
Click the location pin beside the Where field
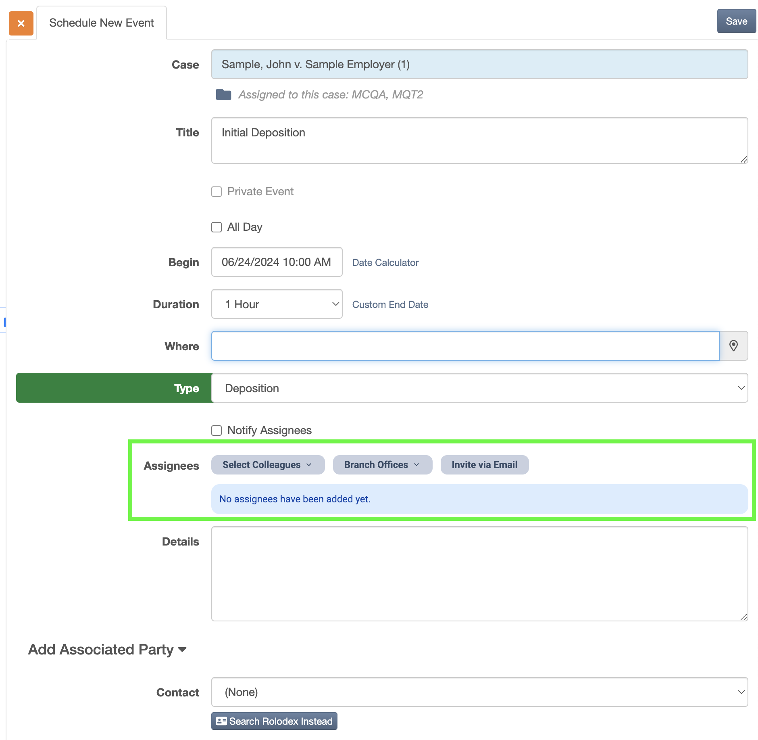click(x=733, y=346)
